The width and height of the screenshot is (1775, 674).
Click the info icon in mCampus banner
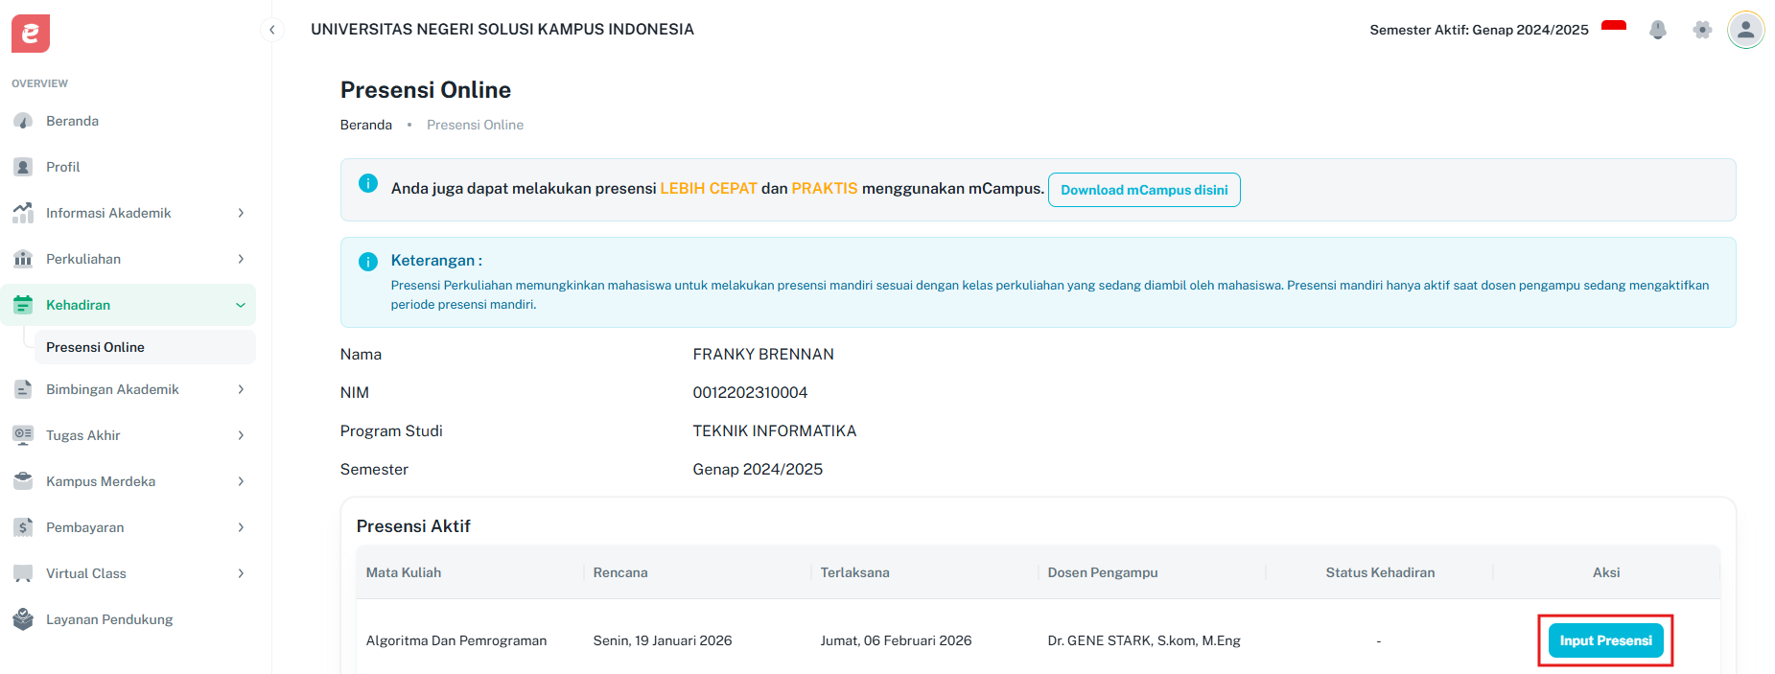coord(368,183)
